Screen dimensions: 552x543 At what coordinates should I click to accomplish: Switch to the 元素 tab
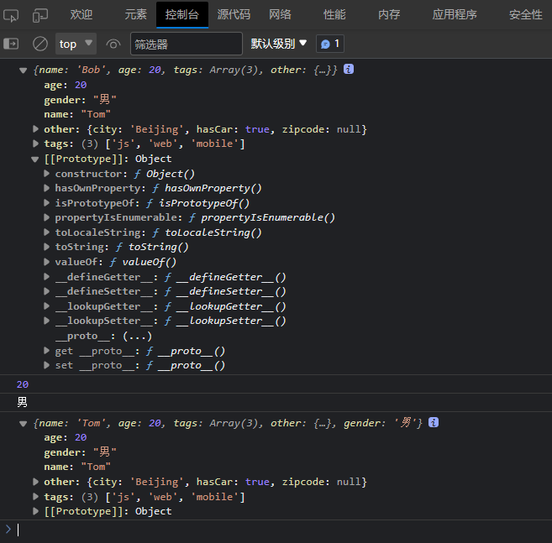(x=135, y=15)
